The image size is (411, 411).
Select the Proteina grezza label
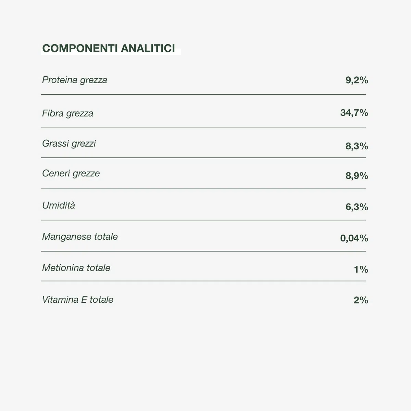click(x=75, y=80)
